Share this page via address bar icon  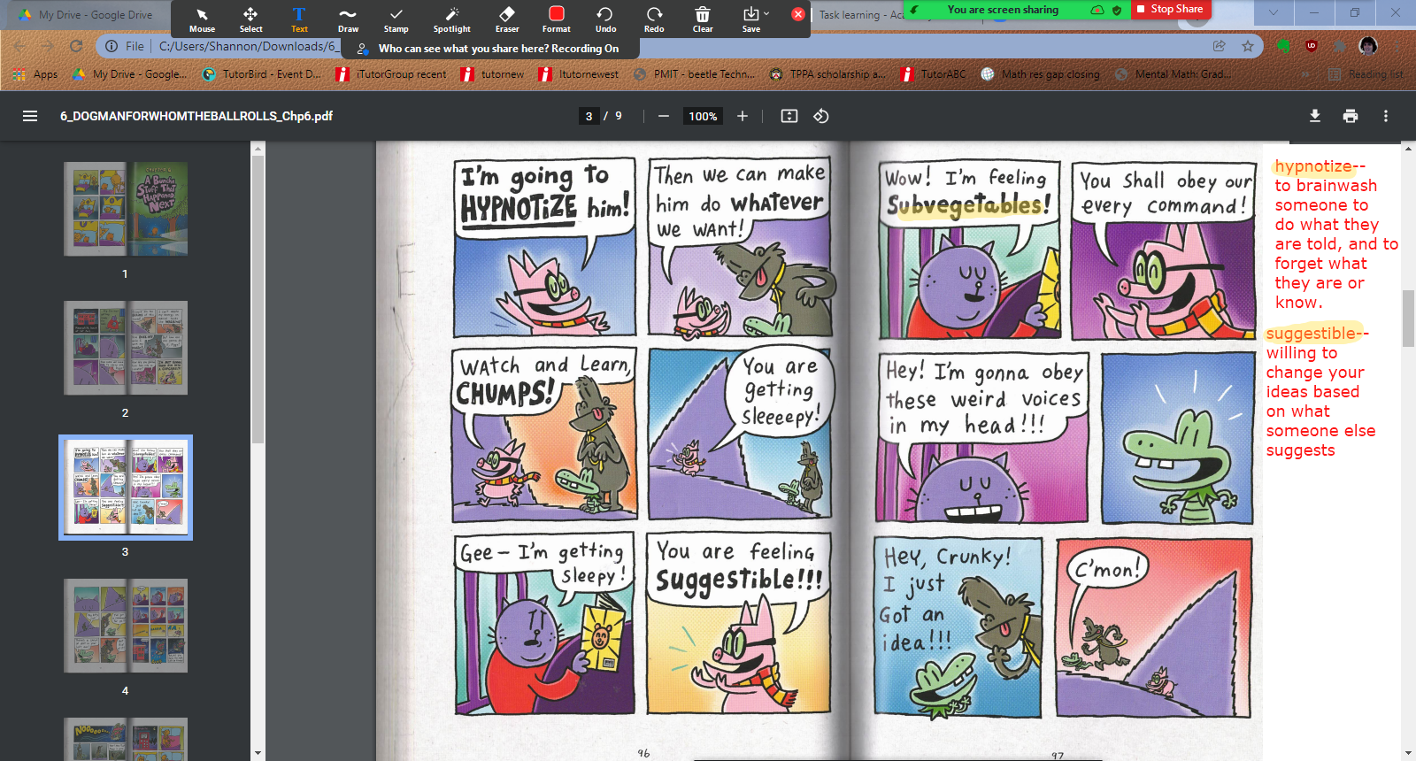[1220, 46]
